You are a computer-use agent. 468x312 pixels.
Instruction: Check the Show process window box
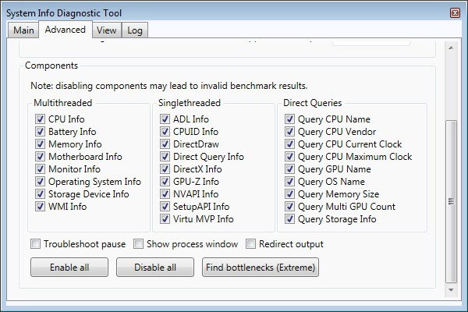[x=139, y=244]
